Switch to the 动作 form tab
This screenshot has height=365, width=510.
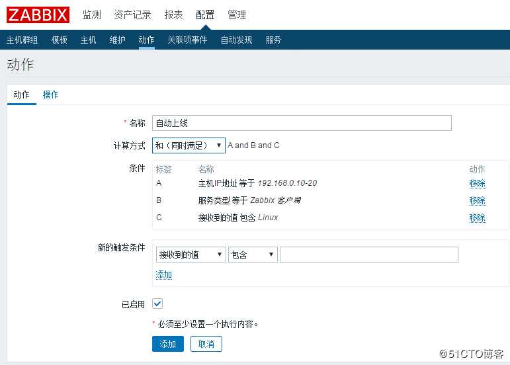(x=21, y=95)
